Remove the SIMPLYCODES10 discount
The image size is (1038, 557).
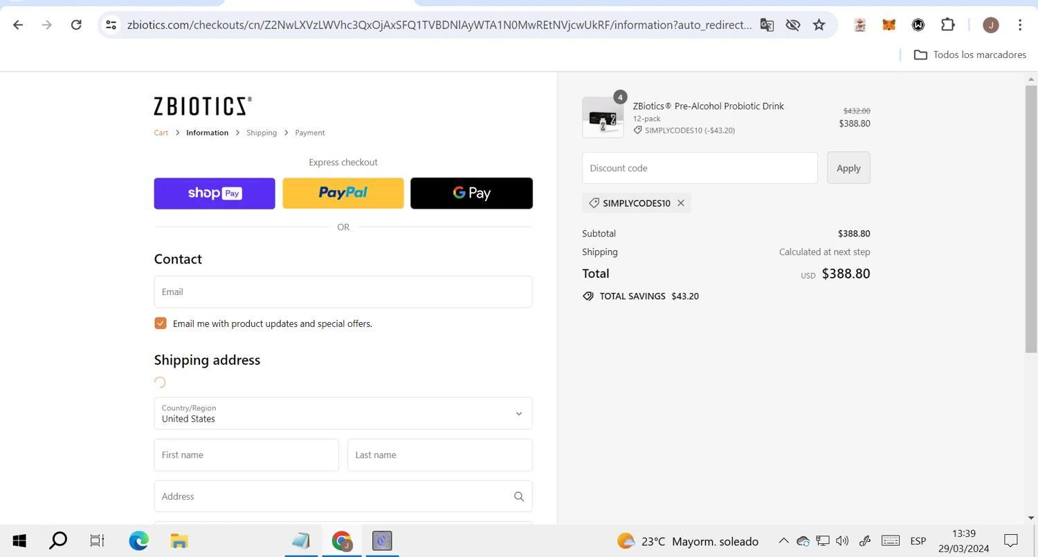point(681,203)
